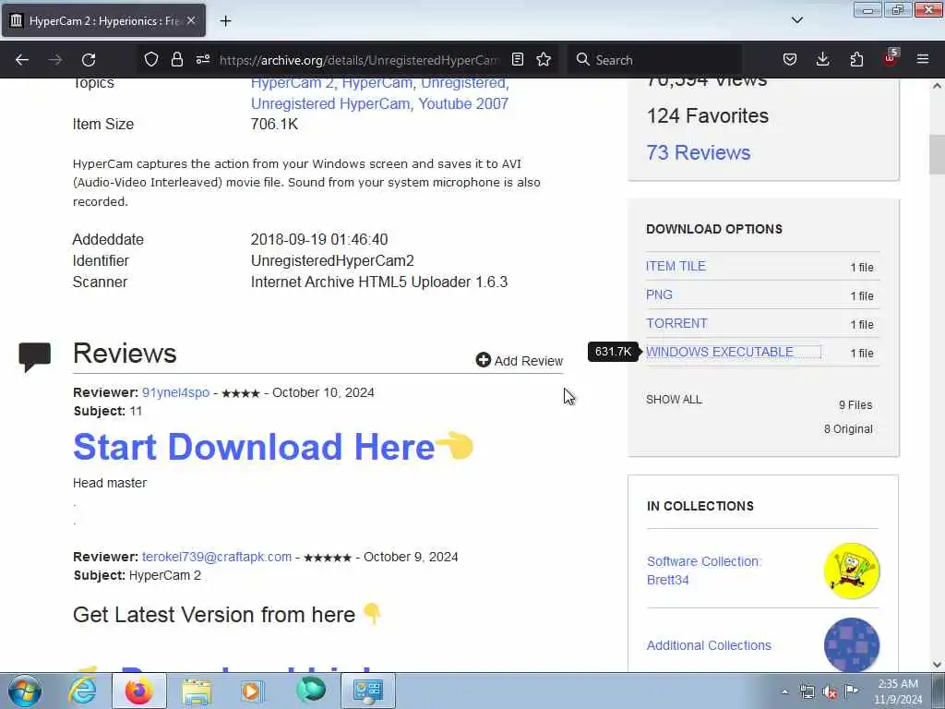This screenshot has width=945, height=709.
Task: Bookmark this page with the star
Action: click(x=544, y=59)
